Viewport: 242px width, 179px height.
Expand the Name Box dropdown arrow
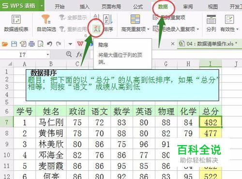[48, 55]
